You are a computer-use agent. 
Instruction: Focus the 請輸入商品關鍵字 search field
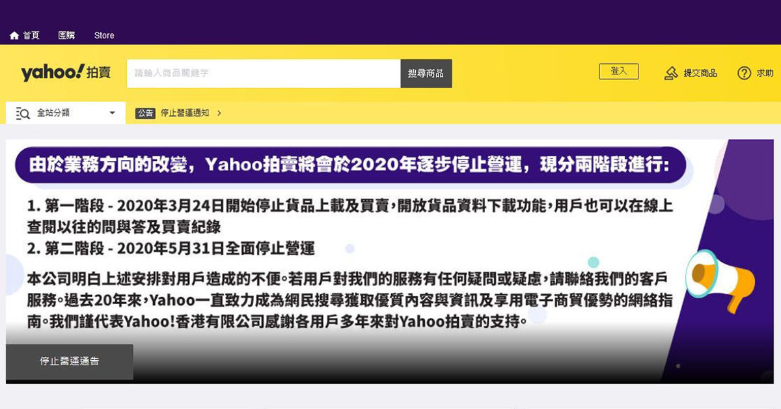click(264, 74)
